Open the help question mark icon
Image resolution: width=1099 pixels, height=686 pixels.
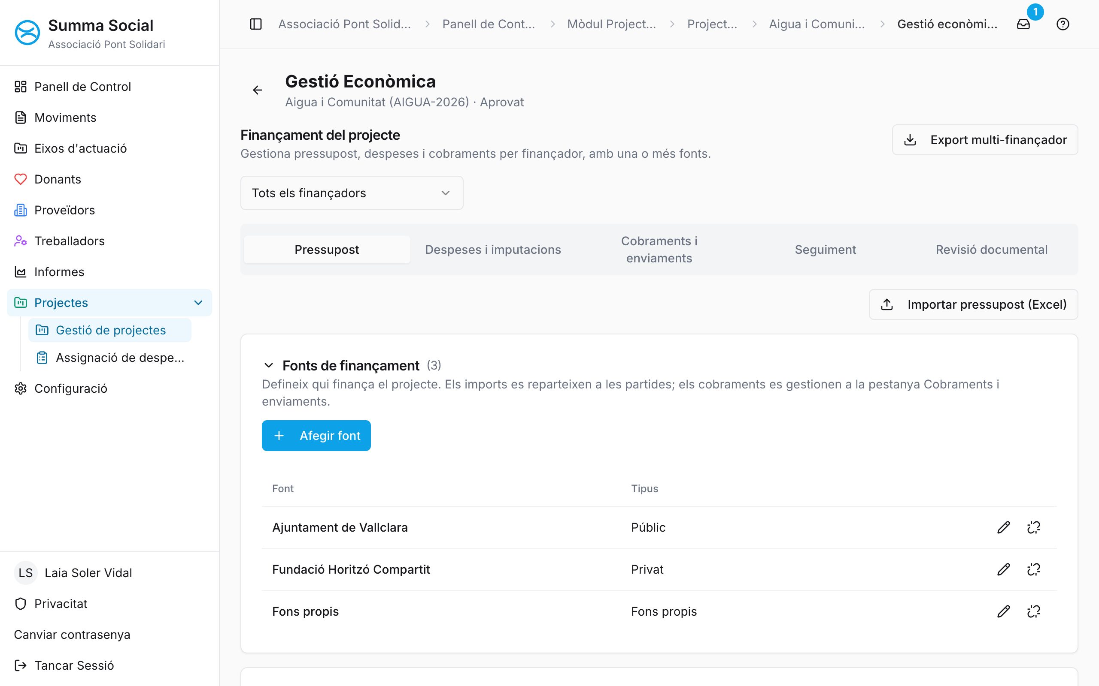tap(1063, 24)
